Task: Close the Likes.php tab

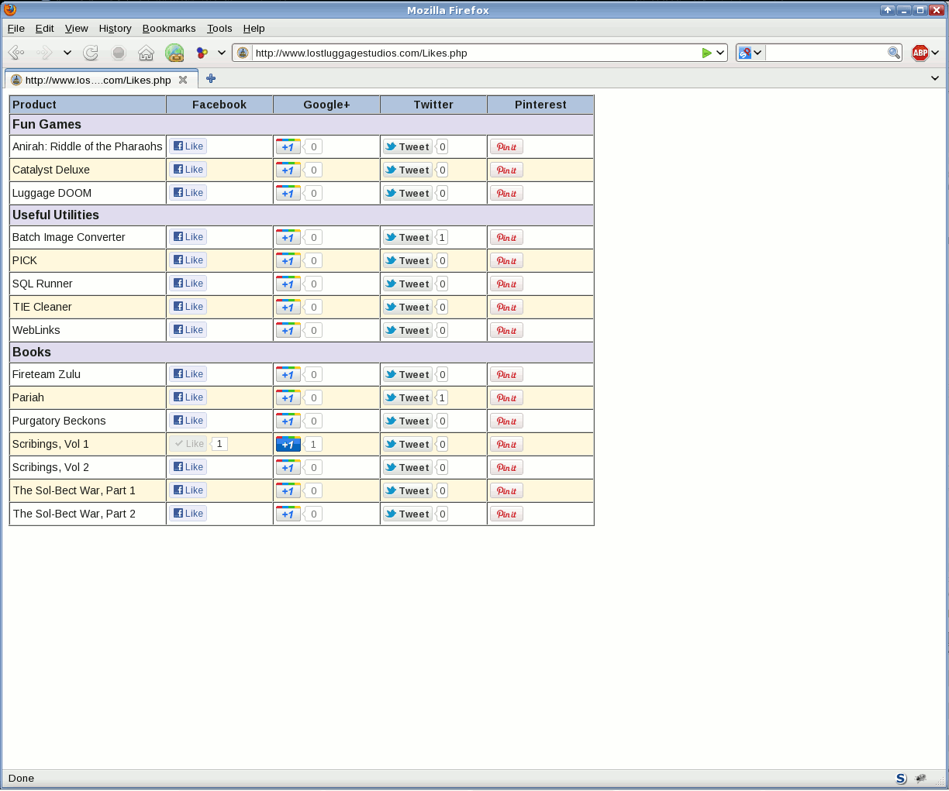Action: [x=183, y=80]
